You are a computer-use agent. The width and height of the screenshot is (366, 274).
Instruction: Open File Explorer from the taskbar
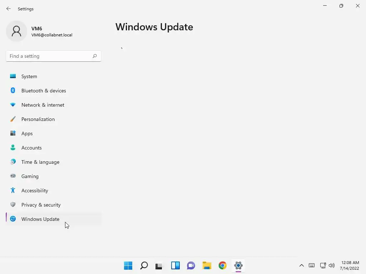click(x=207, y=265)
